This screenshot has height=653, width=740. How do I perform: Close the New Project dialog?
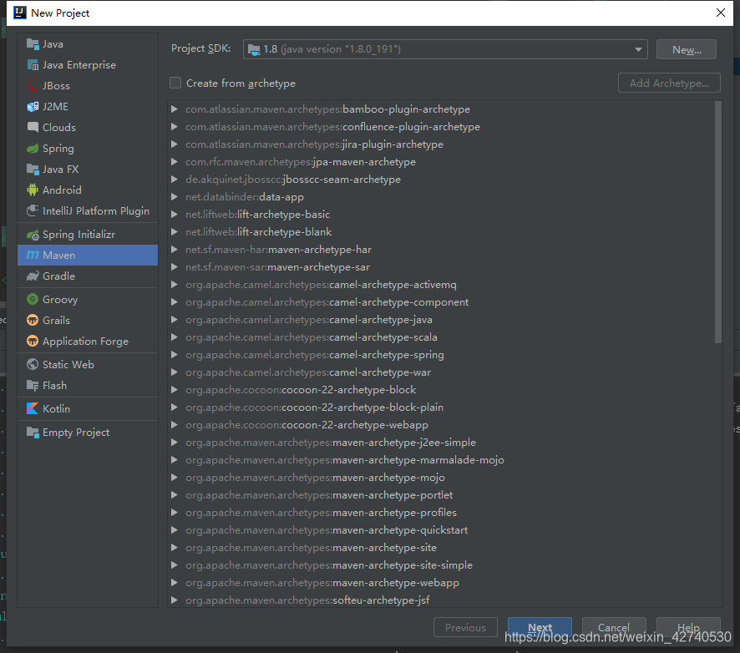tap(721, 13)
